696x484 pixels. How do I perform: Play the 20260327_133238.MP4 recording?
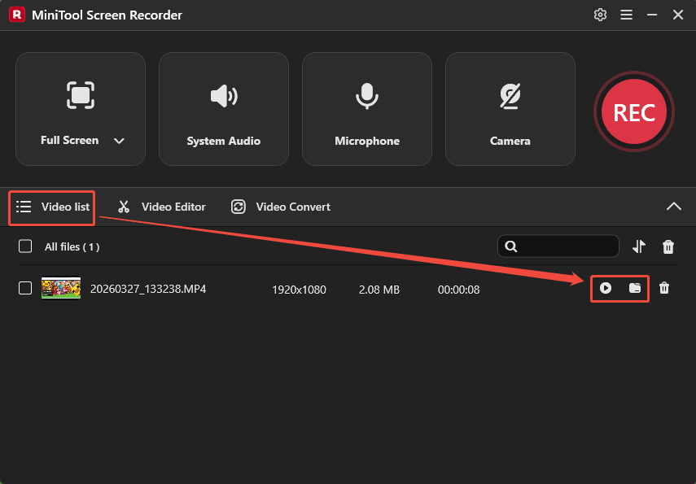click(x=606, y=288)
